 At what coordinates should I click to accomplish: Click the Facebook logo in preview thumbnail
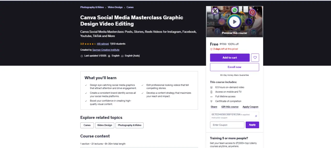tap(217, 32)
